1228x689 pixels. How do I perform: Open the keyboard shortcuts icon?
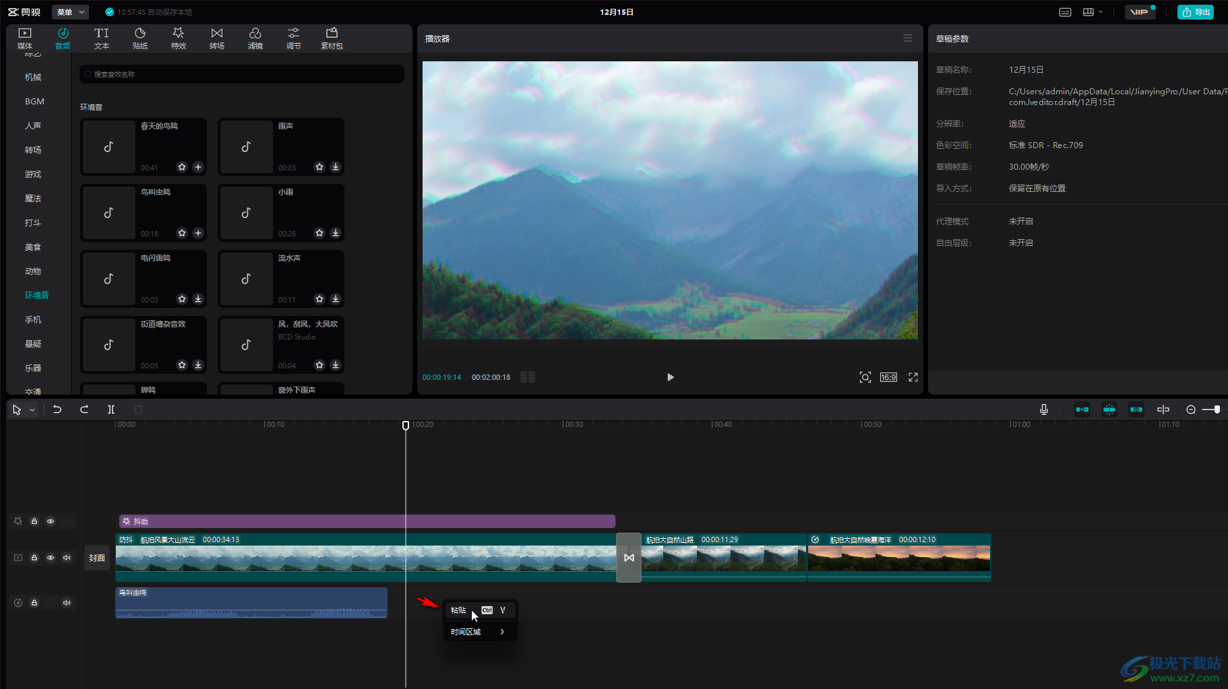point(1065,12)
